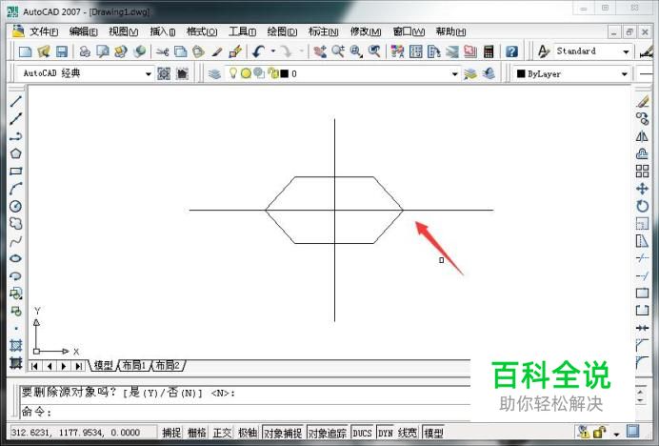The height and width of the screenshot is (446, 659).
Task: Click the Stretch tool
Action: (642, 241)
